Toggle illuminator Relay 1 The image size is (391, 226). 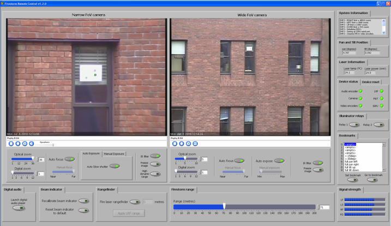tap(354, 124)
